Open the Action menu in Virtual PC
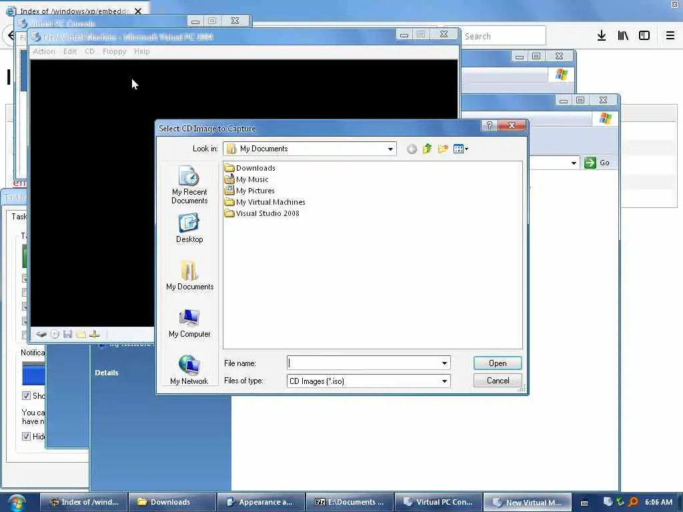683x512 pixels. (45, 51)
